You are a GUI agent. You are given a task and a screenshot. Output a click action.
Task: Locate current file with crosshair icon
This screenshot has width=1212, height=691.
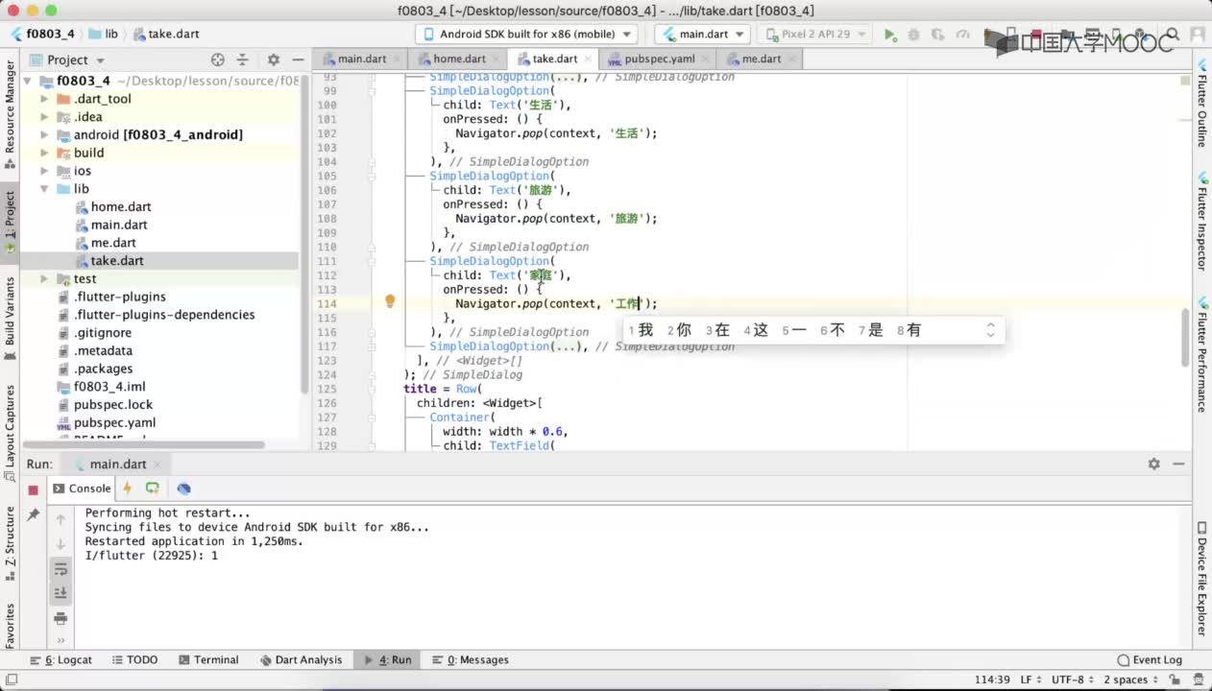tap(217, 60)
